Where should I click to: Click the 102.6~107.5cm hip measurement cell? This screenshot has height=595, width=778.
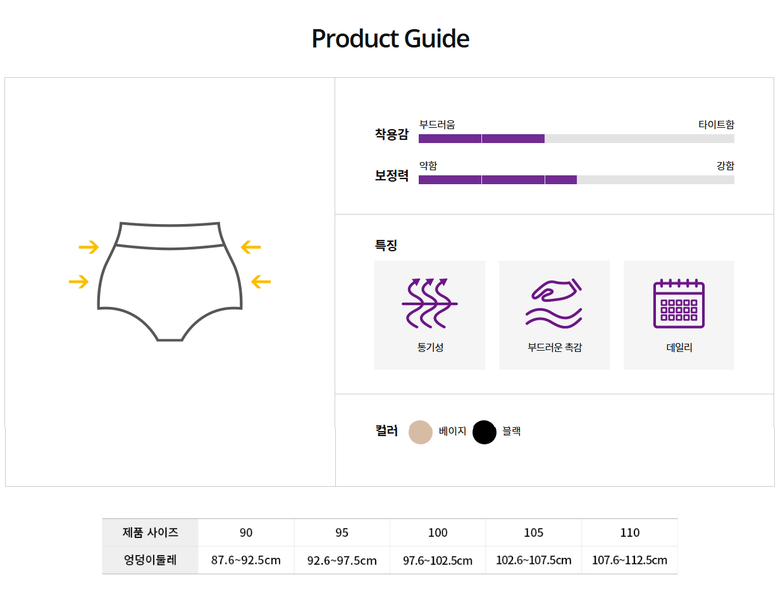(534, 561)
